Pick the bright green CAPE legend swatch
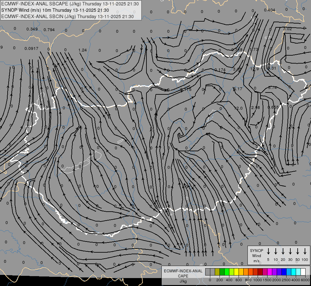This screenshot has width=311, height=286. pyautogui.click(x=227, y=272)
